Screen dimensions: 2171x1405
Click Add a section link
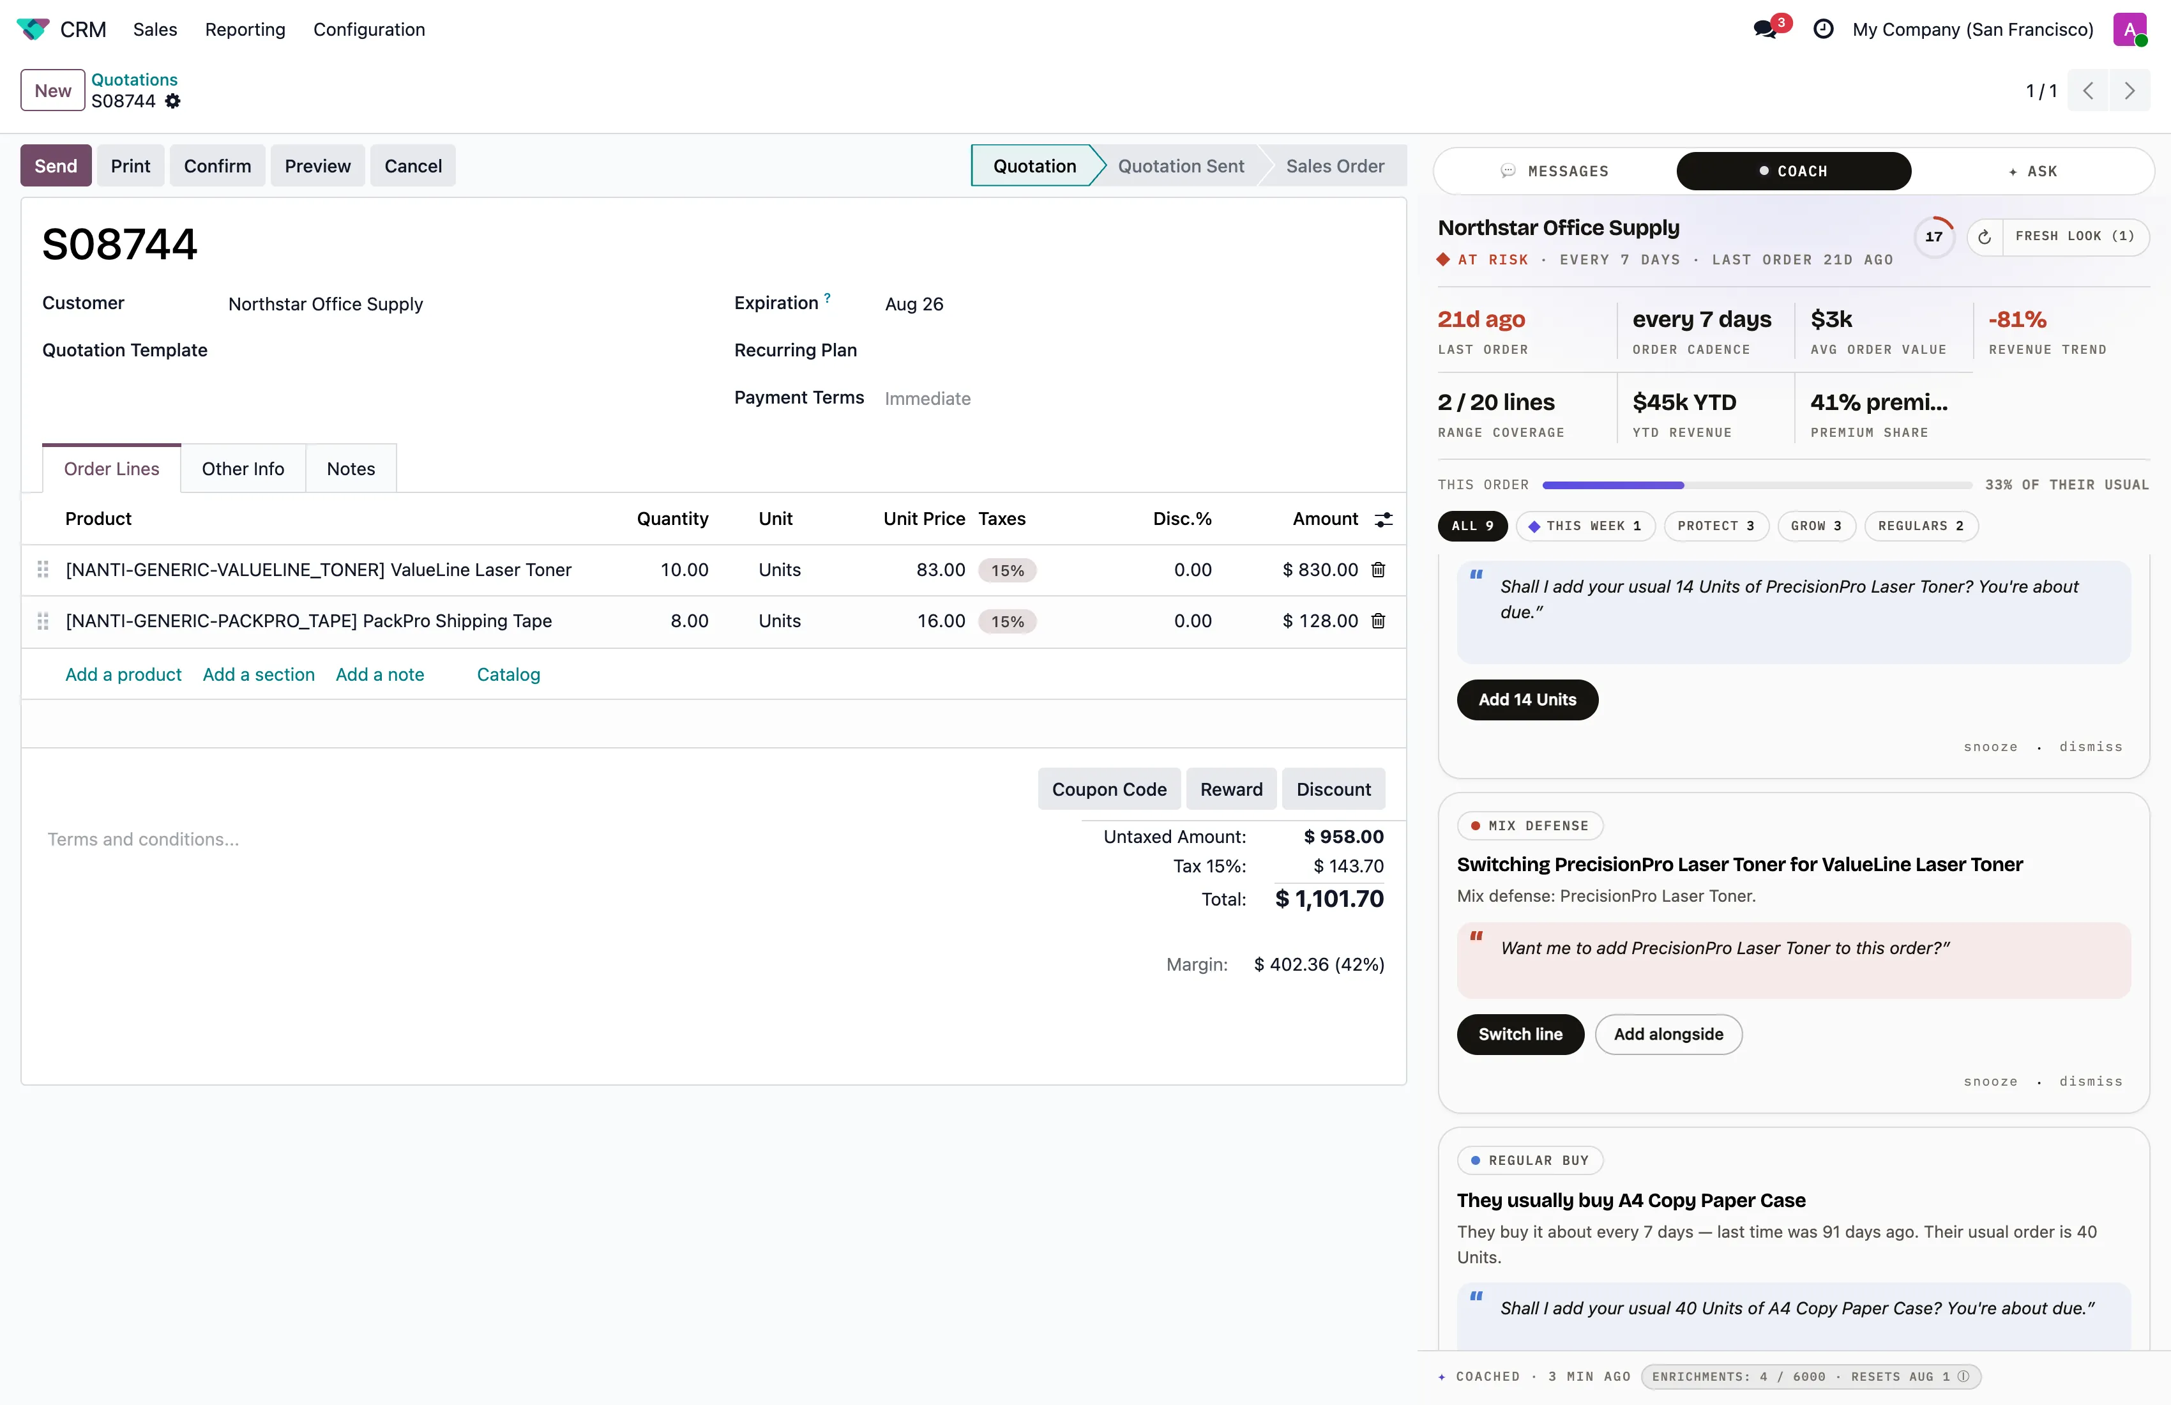258,674
